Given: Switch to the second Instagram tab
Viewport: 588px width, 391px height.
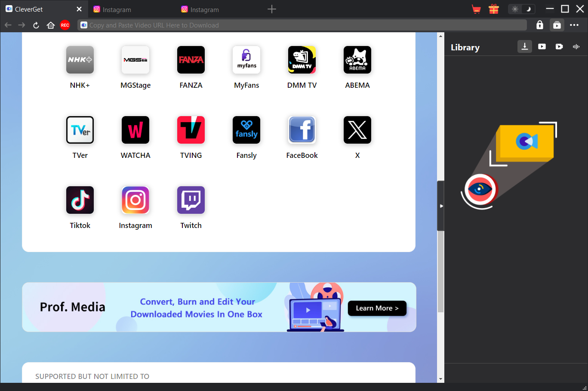Looking at the screenshot, I should coord(204,9).
